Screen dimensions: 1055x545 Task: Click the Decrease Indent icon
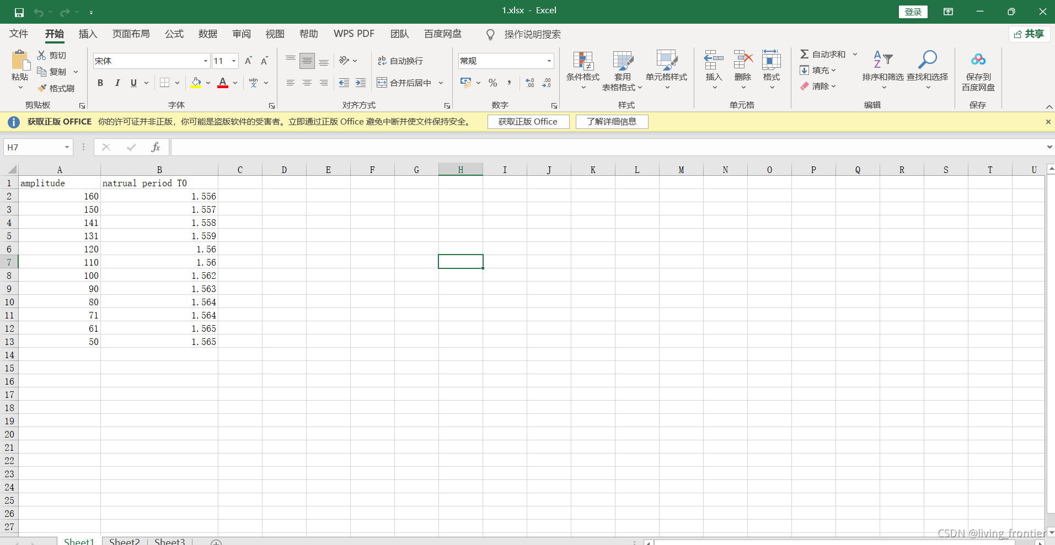tap(344, 83)
